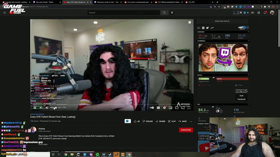Collapse the SEO section
Image resolution: width=280 pixels, height=157 pixels.
point(248,104)
